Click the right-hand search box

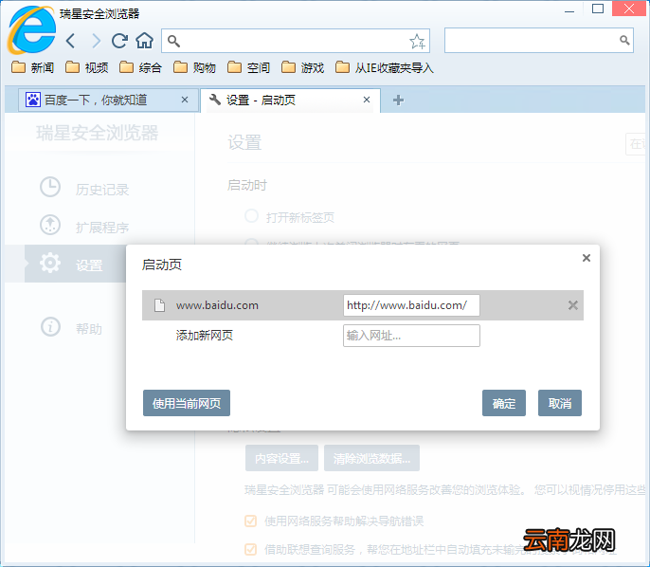(538, 40)
